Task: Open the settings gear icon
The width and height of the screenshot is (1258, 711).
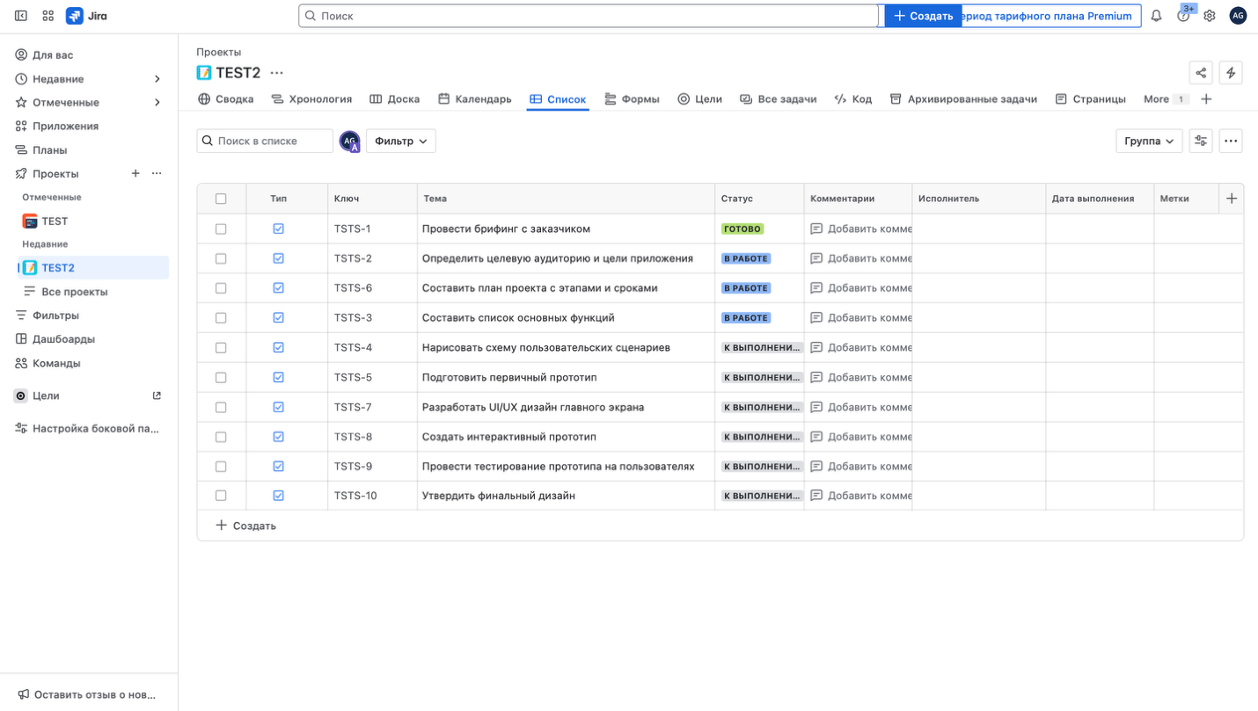Action: click(x=1210, y=16)
